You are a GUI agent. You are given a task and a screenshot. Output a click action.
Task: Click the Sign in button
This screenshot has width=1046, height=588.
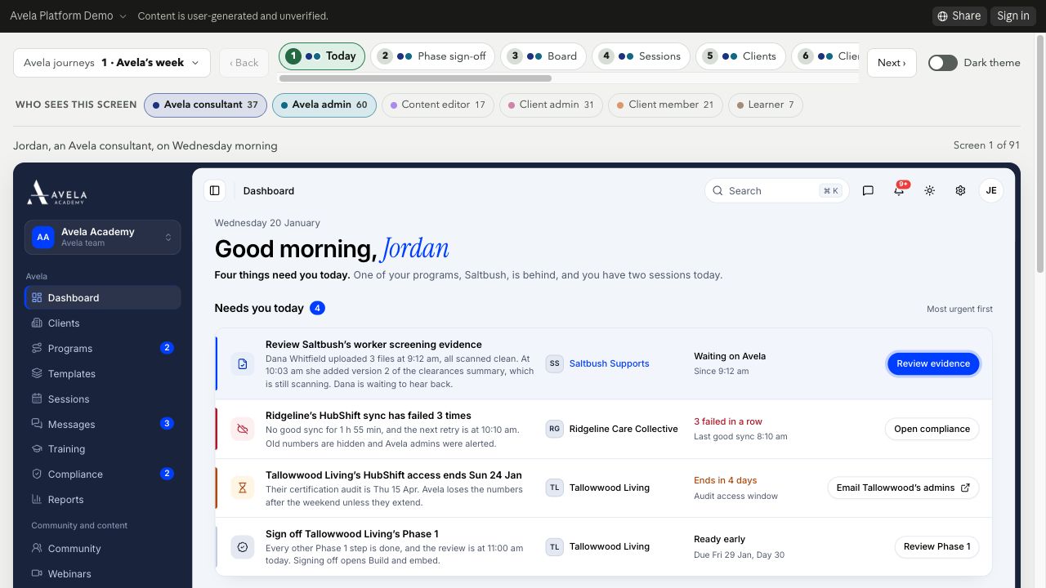coord(1013,16)
